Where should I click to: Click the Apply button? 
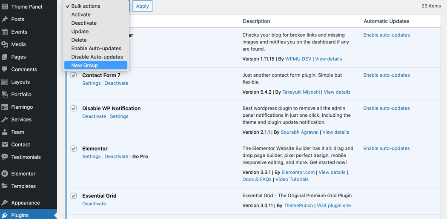point(143,6)
